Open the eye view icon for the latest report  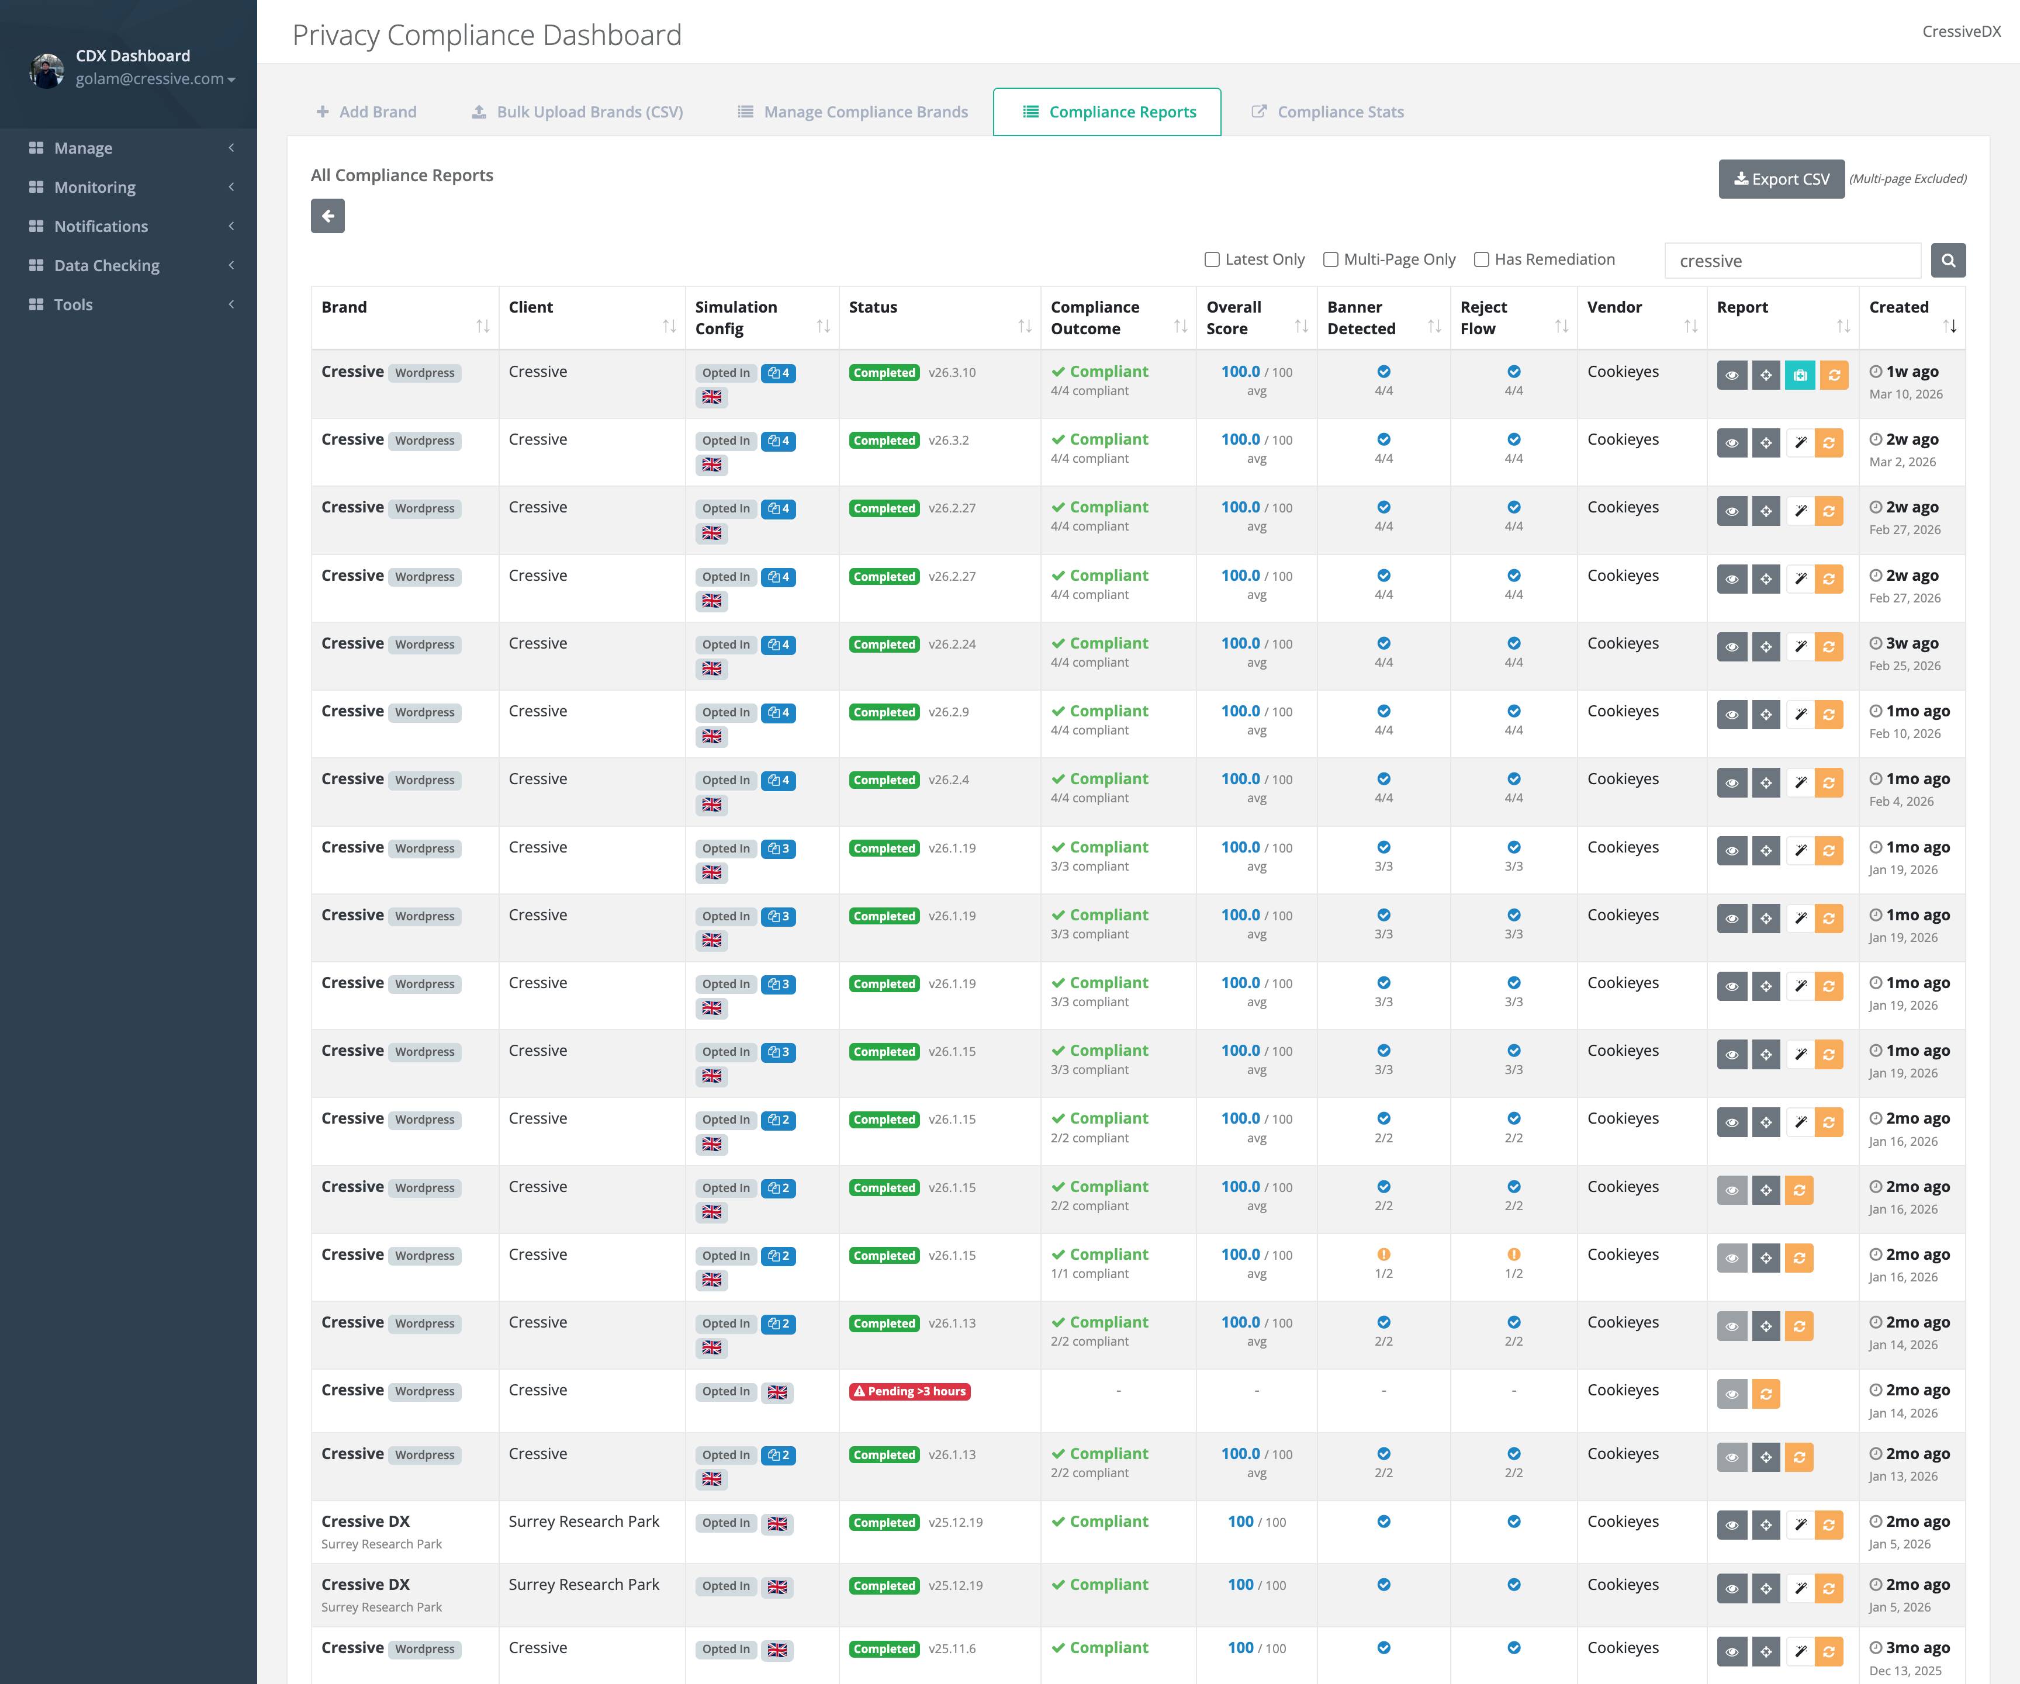pyautogui.click(x=1732, y=375)
